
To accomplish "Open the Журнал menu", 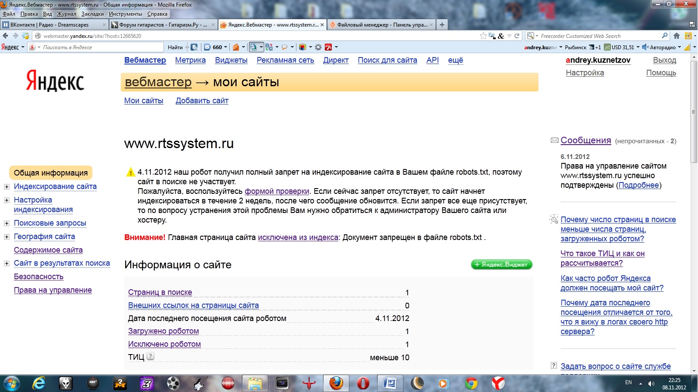I will [x=67, y=14].
